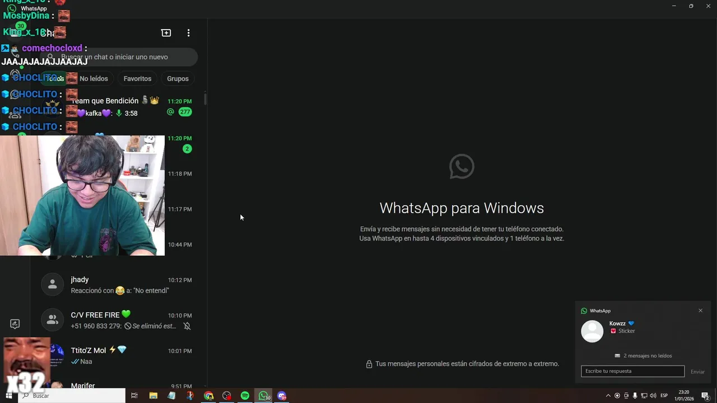Viewport: 717px width, 403px height.
Task: Open File Explorer from the taskbar
Action: point(153,396)
